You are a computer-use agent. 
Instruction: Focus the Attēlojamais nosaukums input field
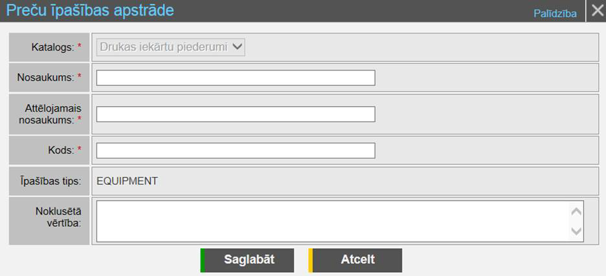[x=236, y=114]
